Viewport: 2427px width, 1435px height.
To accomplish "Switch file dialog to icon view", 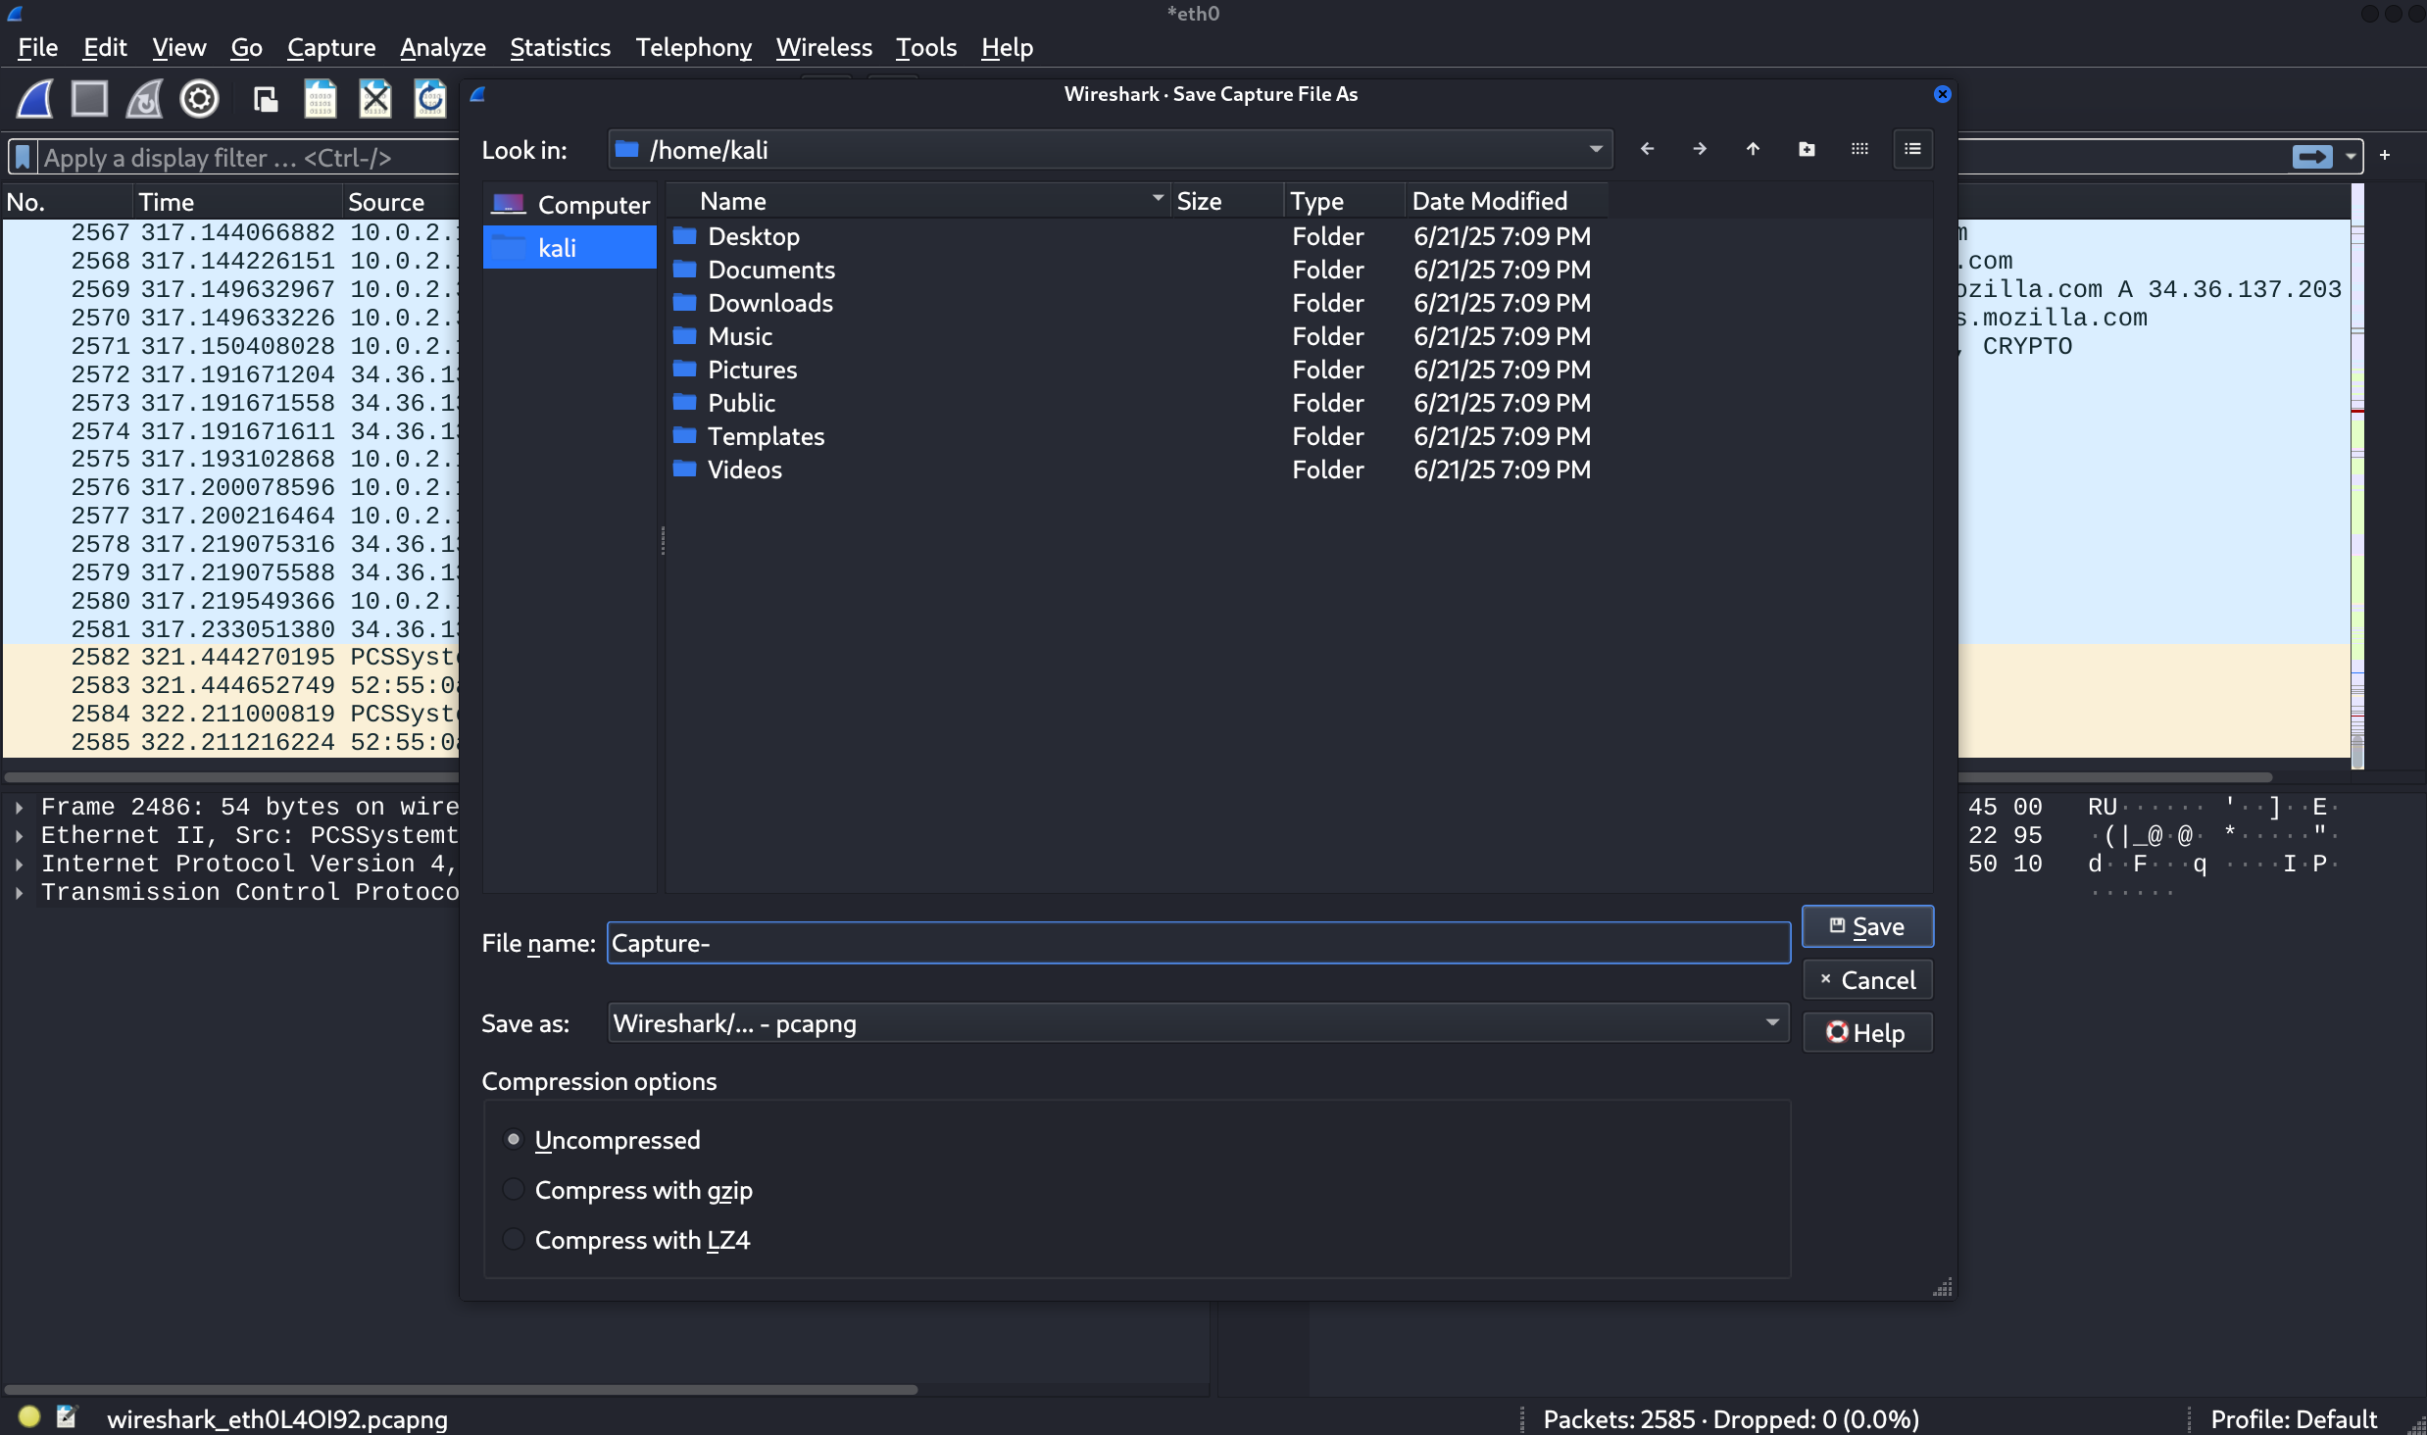I will [1859, 149].
